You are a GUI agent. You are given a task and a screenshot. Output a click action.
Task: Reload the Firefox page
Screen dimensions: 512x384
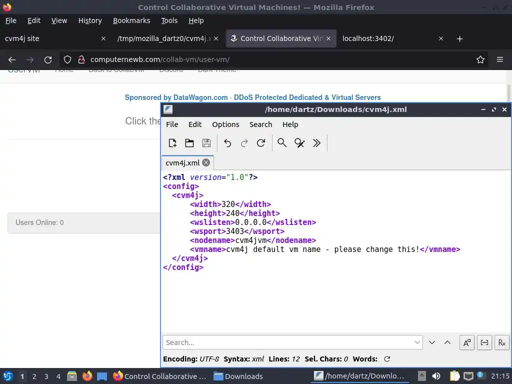pos(48,60)
